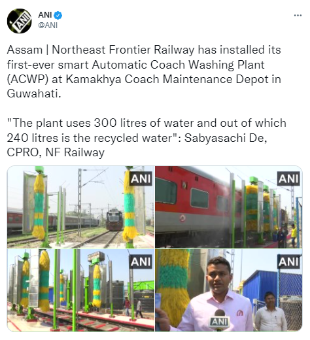Open the three-dot more options menu
The width and height of the screenshot is (310, 340).
(x=298, y=15)
